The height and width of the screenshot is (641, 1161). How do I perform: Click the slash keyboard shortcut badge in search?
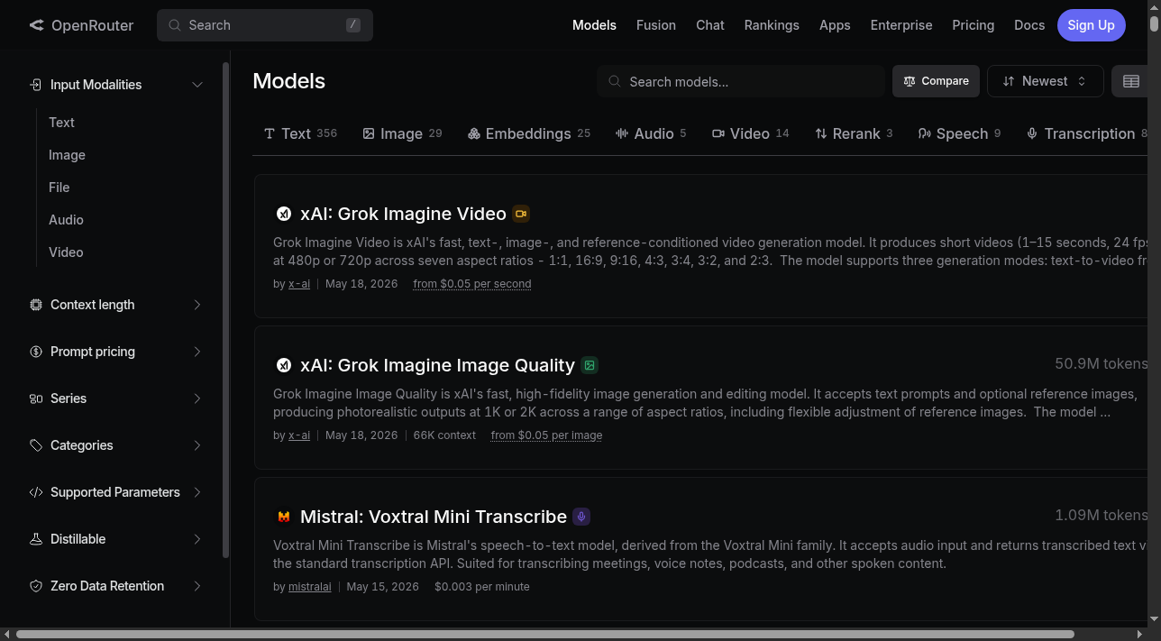[x=353, y=25]
